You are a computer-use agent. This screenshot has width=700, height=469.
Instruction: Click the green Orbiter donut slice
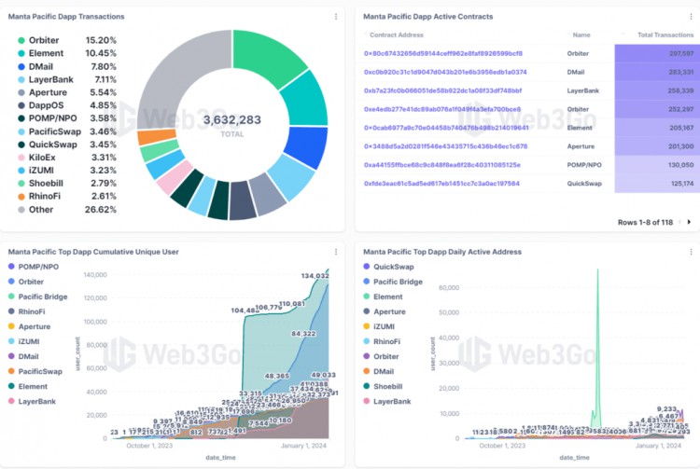(x=266, y=56)
